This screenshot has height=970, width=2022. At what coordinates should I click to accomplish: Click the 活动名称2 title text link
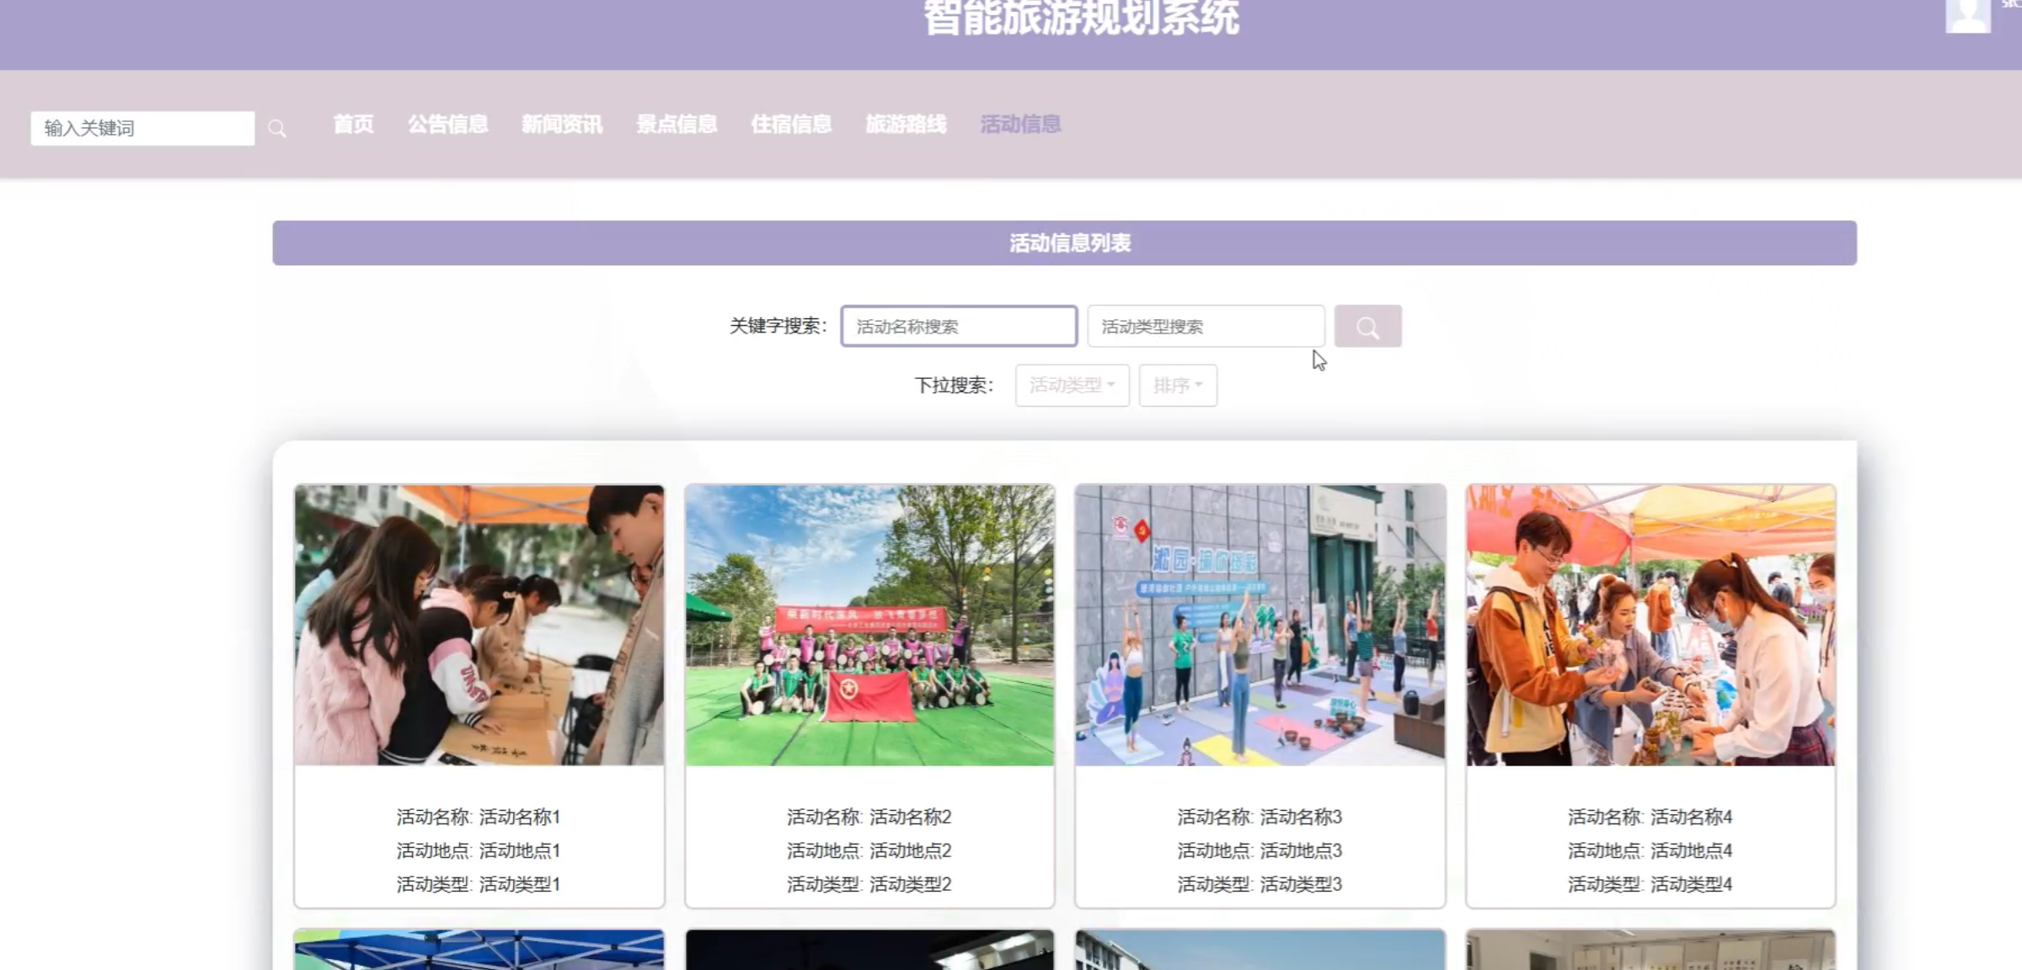[x=869, y=817]
